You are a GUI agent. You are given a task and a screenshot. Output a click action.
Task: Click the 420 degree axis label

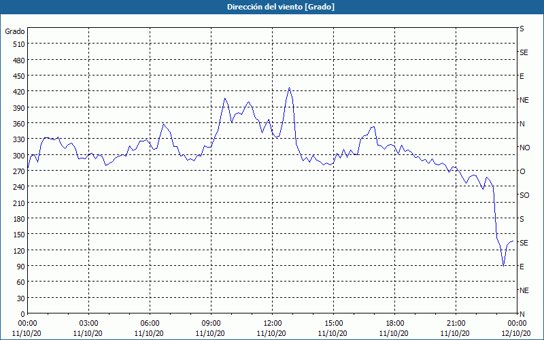click(x=19, y=92)
